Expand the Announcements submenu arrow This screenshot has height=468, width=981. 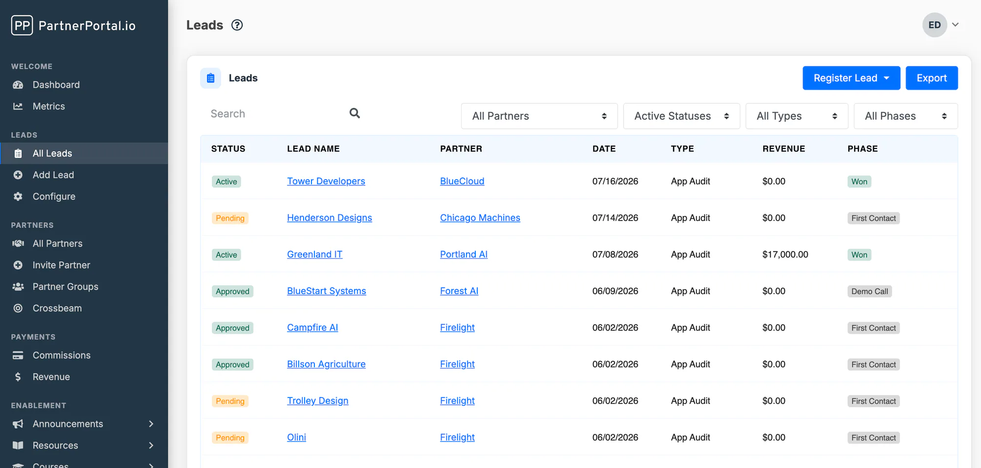coord(151,424)
